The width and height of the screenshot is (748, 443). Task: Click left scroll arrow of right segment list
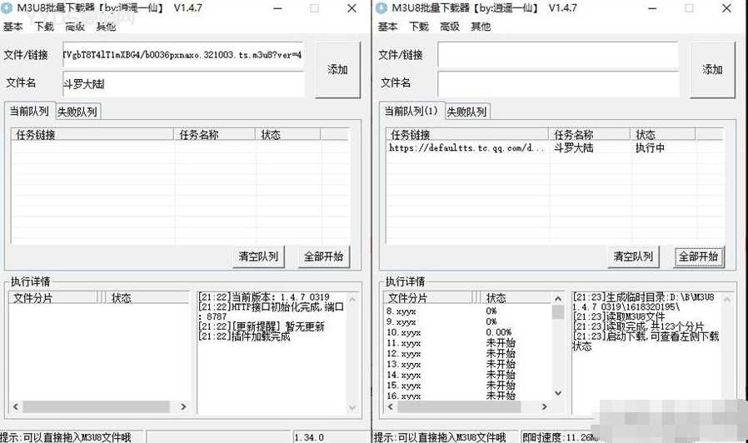391,406
